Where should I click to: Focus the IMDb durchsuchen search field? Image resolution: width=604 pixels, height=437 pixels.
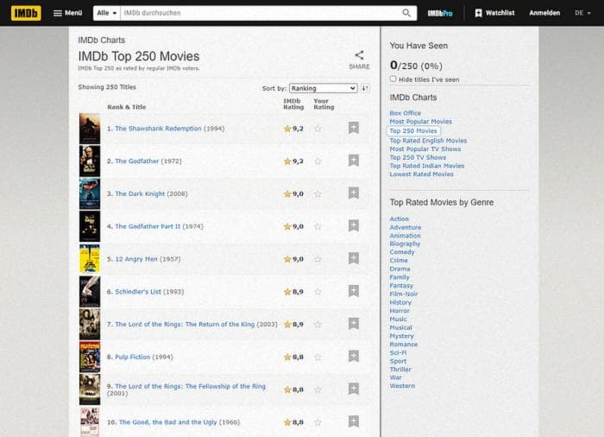[x=260, y=13]
